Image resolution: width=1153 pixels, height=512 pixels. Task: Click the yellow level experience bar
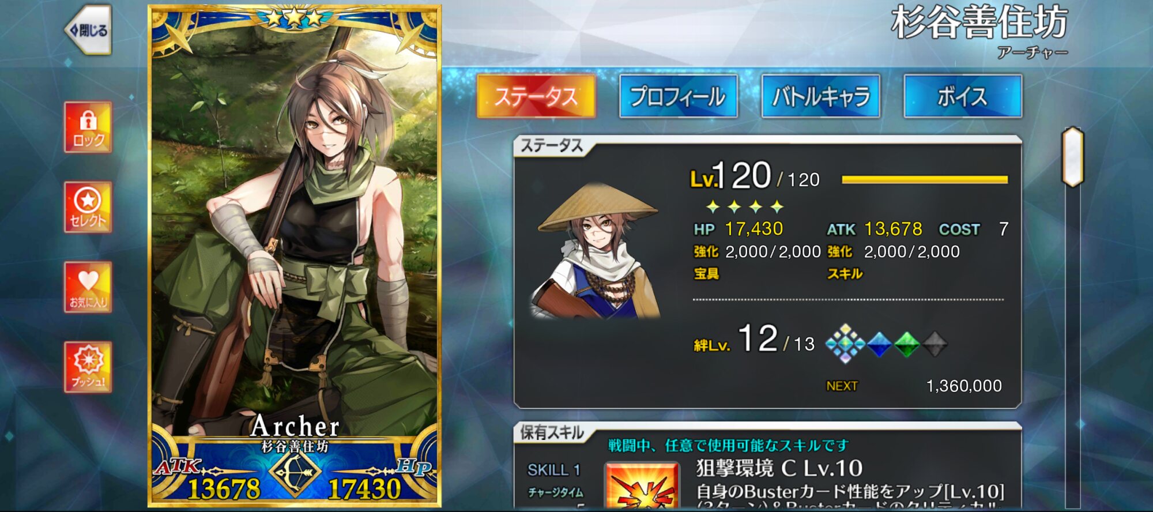(925, 180)
